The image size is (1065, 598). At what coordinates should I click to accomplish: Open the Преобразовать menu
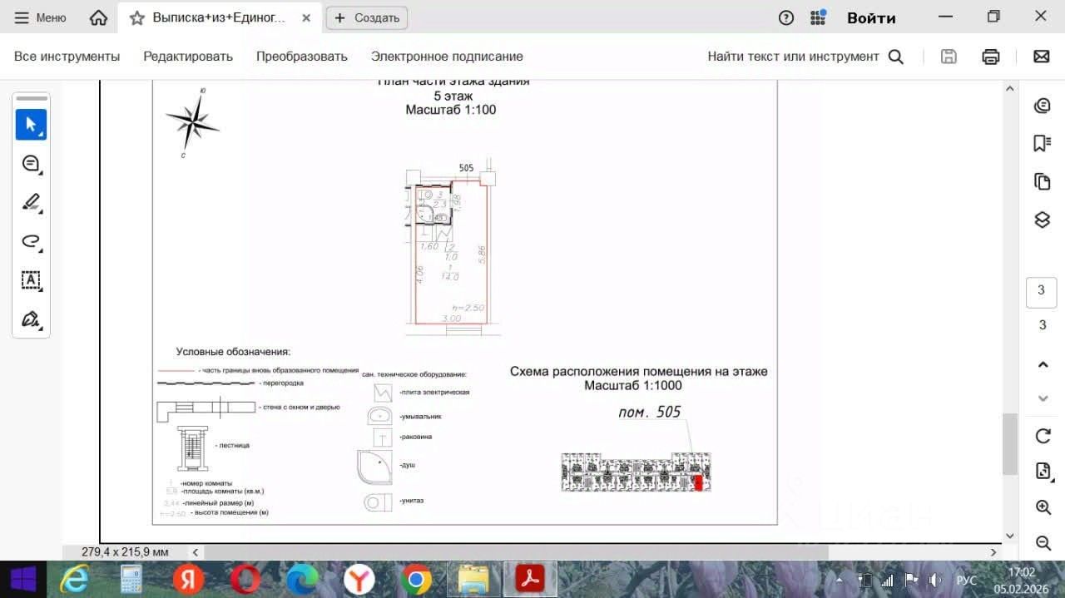point(301,57)
